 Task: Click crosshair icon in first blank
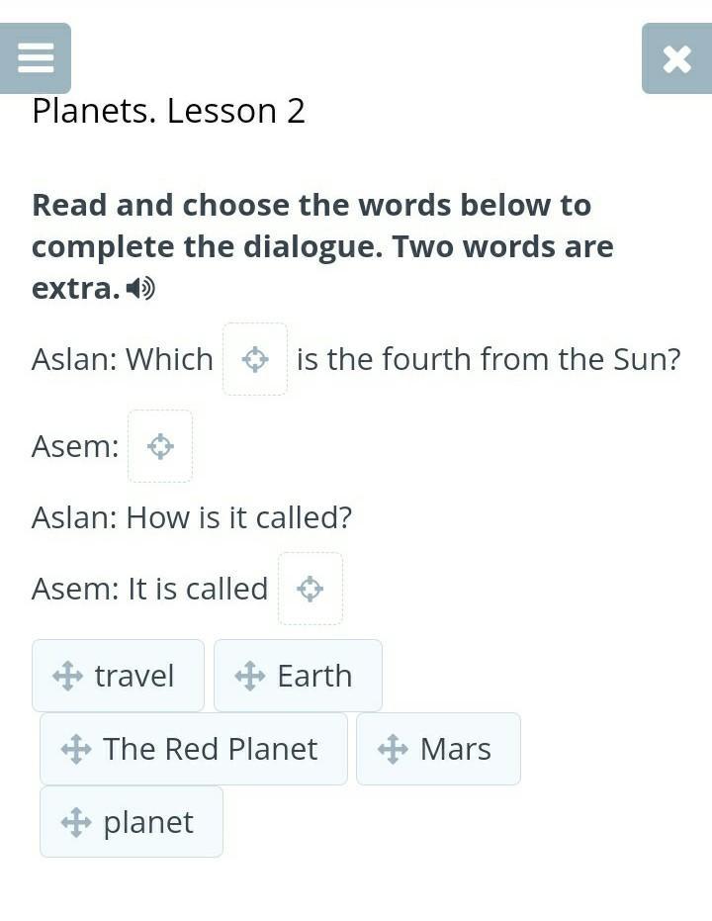(x=255, y=359)
